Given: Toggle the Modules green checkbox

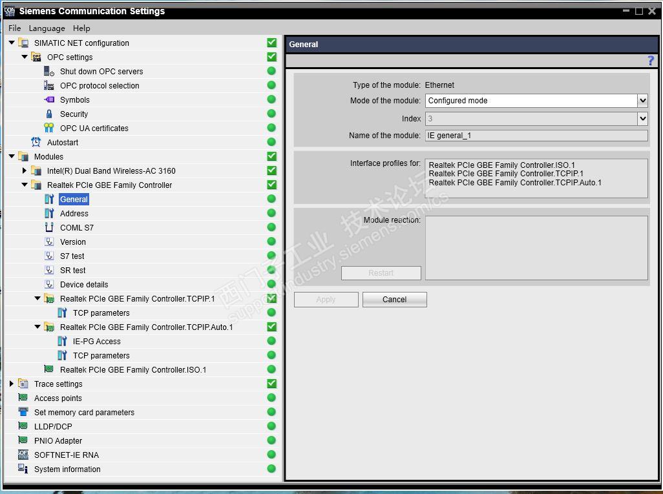Looking at the screenshot, I should click(271, 156).
